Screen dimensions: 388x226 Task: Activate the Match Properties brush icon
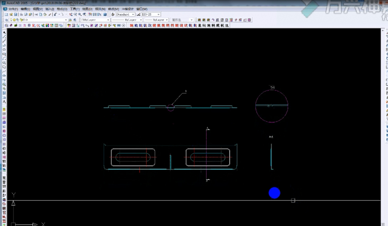[50, 15]
